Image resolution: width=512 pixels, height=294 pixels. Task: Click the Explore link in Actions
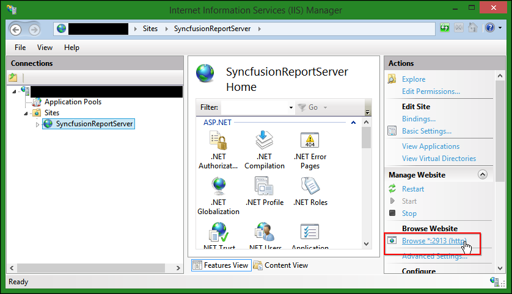(x=414, y=79)
